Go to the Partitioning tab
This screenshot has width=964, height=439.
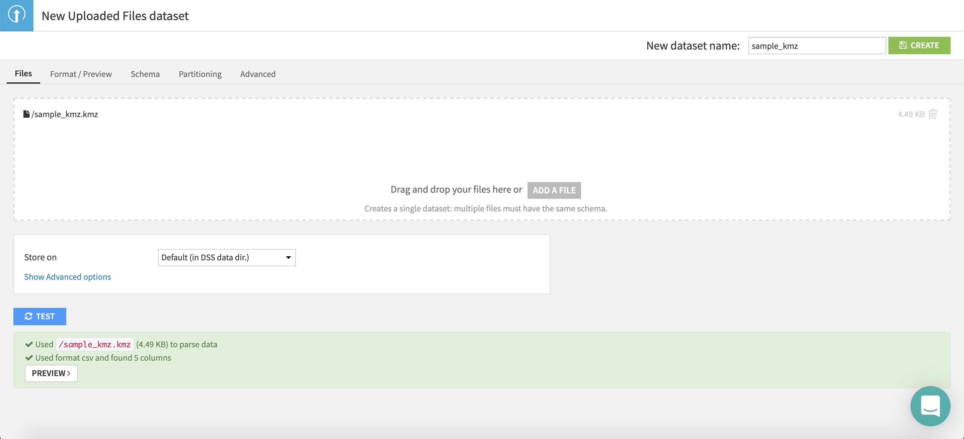tap(200, 74)
